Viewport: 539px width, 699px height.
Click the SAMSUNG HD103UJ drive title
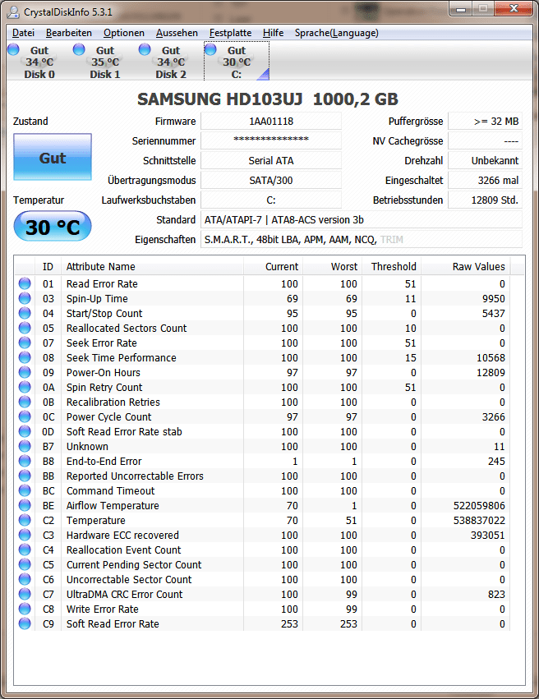click(268, 99)
